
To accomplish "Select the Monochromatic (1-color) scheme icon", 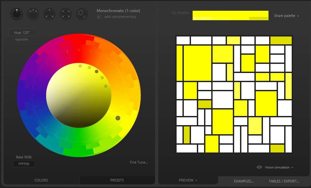I will click(17, 14).
